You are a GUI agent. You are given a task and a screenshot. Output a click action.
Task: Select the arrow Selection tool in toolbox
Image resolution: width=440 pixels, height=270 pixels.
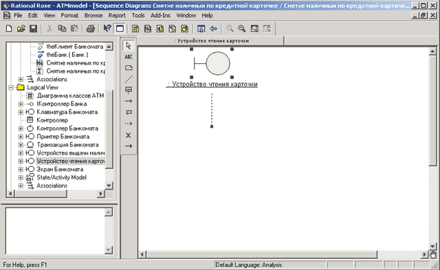pyautogui.click(x=129, y=46)
